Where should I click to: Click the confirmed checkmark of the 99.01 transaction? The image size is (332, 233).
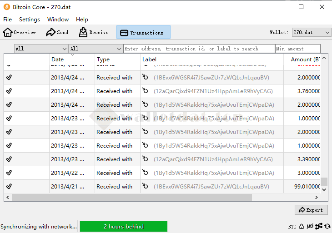[9, 186]
